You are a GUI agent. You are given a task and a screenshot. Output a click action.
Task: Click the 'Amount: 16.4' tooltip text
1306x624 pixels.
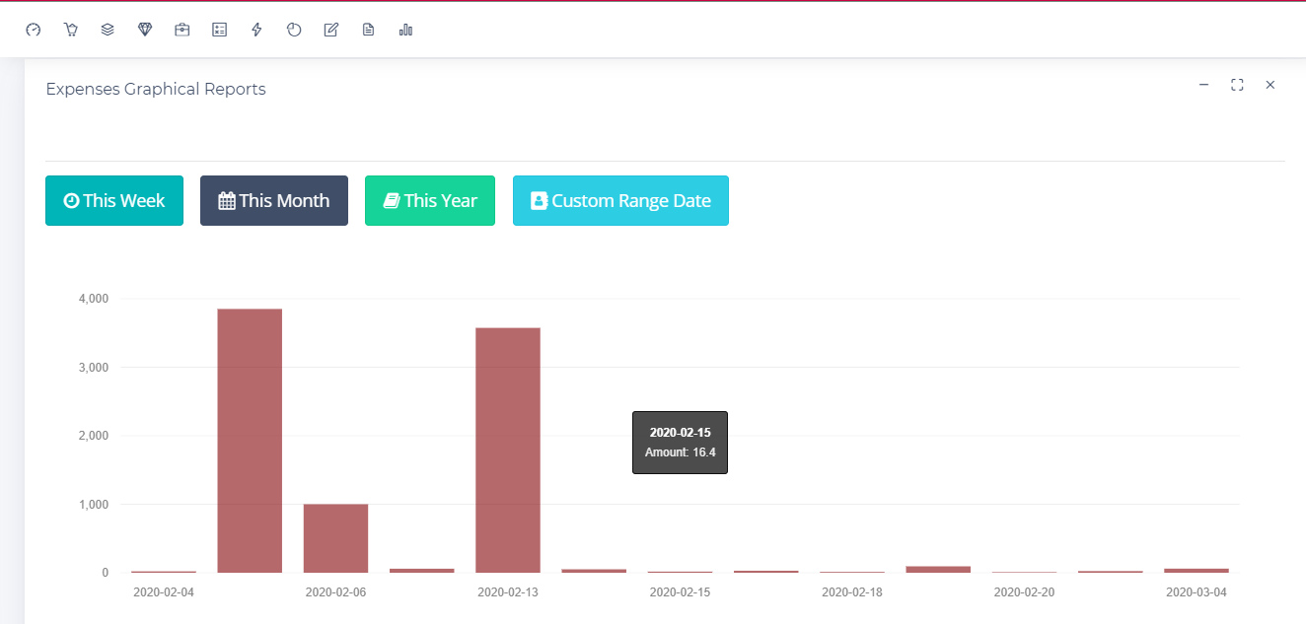click(x=680, y=452)
